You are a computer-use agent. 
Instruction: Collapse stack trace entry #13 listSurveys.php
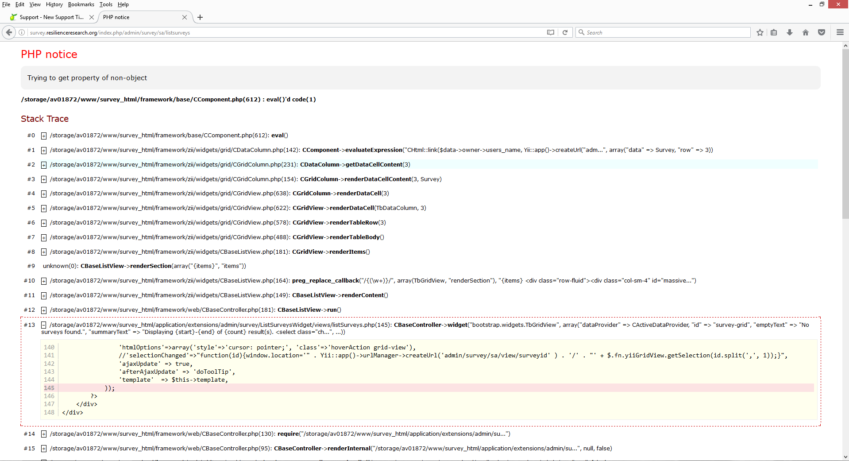[x=44, y=325]
